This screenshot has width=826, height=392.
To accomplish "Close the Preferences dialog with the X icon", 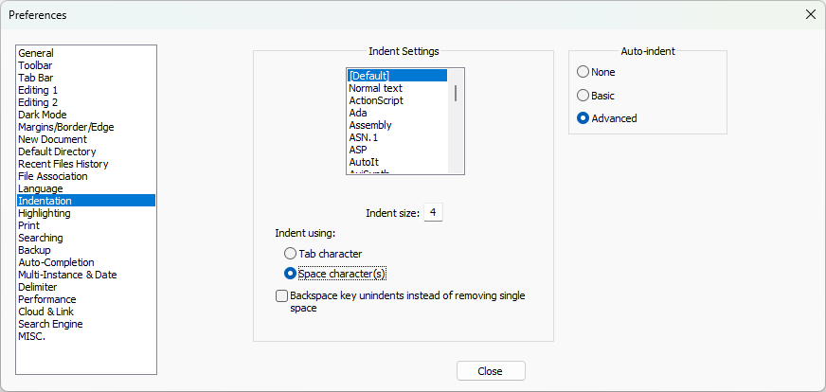I will 810,14.
